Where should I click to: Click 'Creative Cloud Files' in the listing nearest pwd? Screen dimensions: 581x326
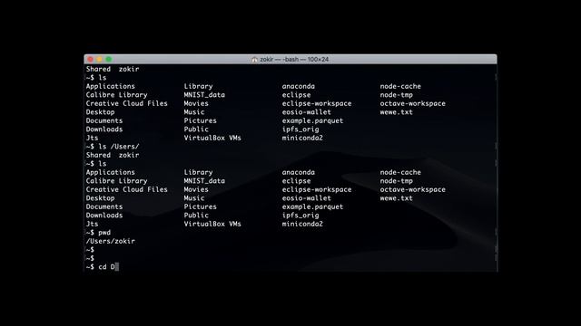[127, 189]
